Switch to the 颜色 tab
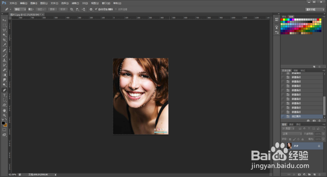 284,17
